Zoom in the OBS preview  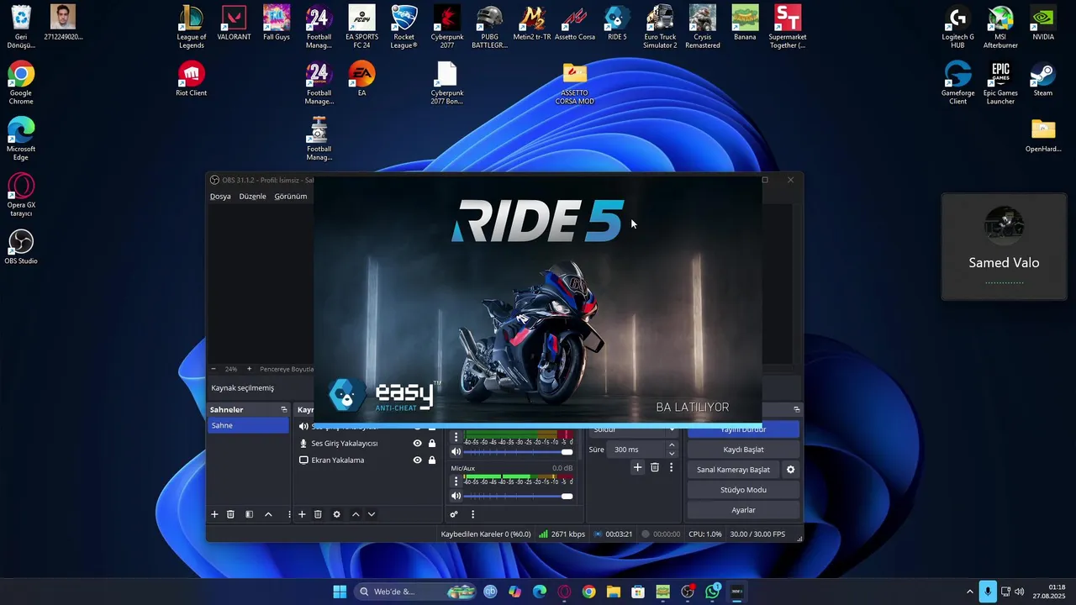click(249, 369)
